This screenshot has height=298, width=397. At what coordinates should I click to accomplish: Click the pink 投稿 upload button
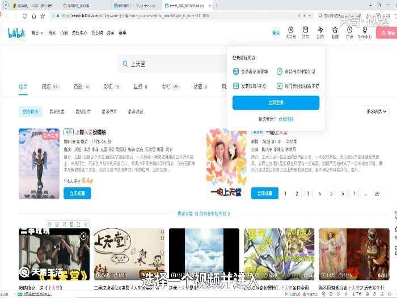click(x=387, y=33)
